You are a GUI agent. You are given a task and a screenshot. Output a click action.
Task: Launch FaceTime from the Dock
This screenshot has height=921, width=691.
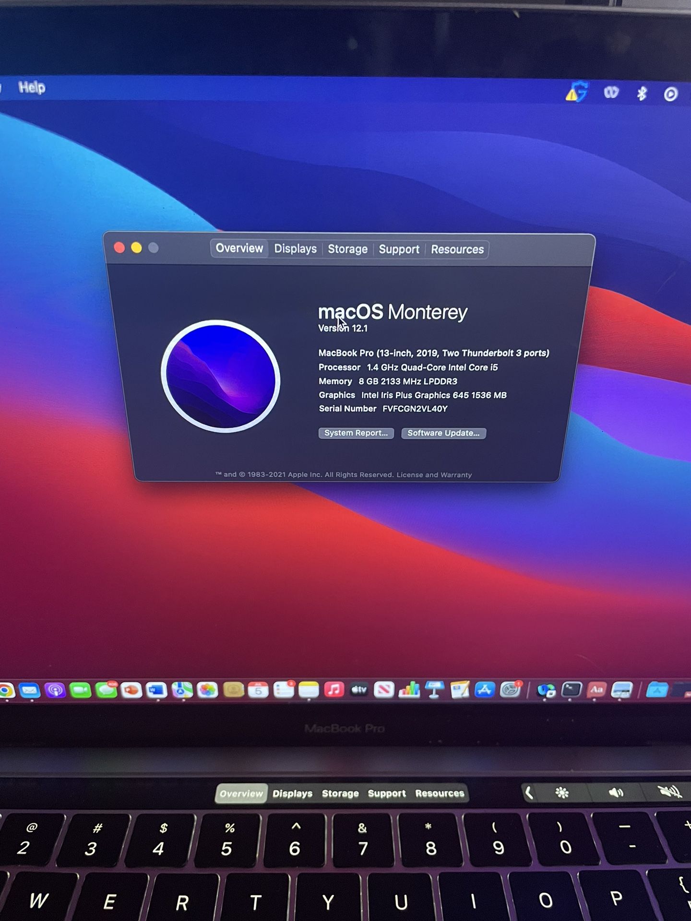point(80,691)
